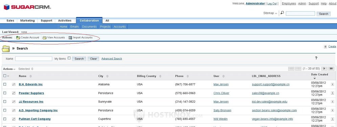This screenshot has width=337, height=127.
Task: Click the Accounts submenu item
Action: point(120,27)
